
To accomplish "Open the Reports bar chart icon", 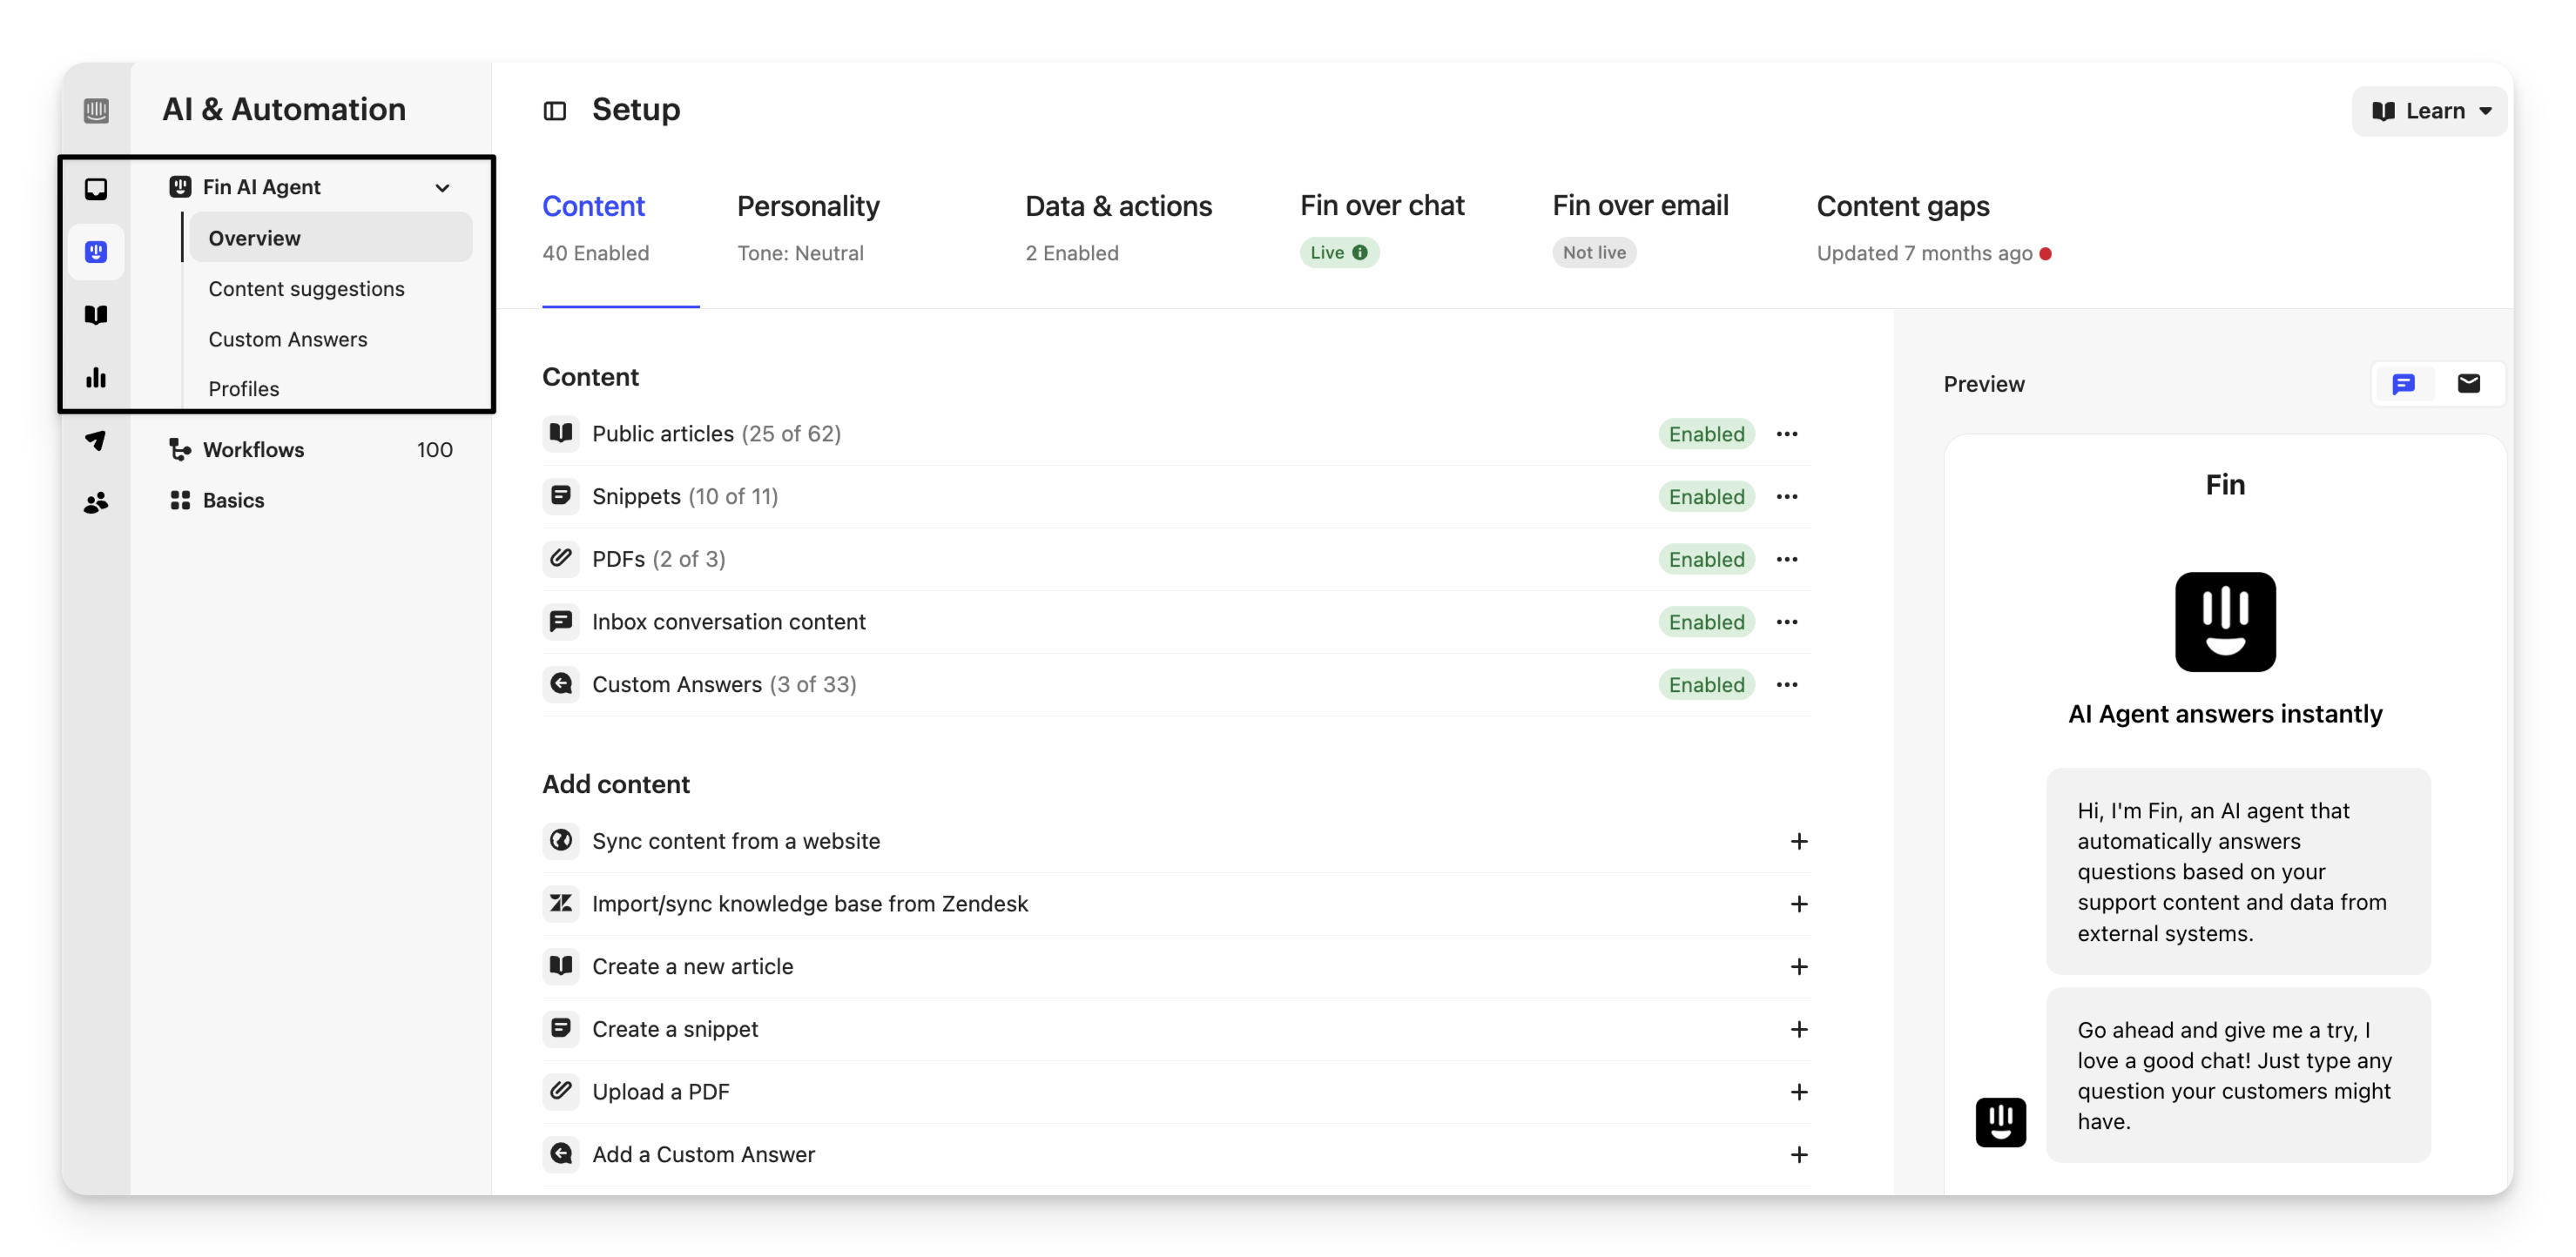I will coord(96,378).
